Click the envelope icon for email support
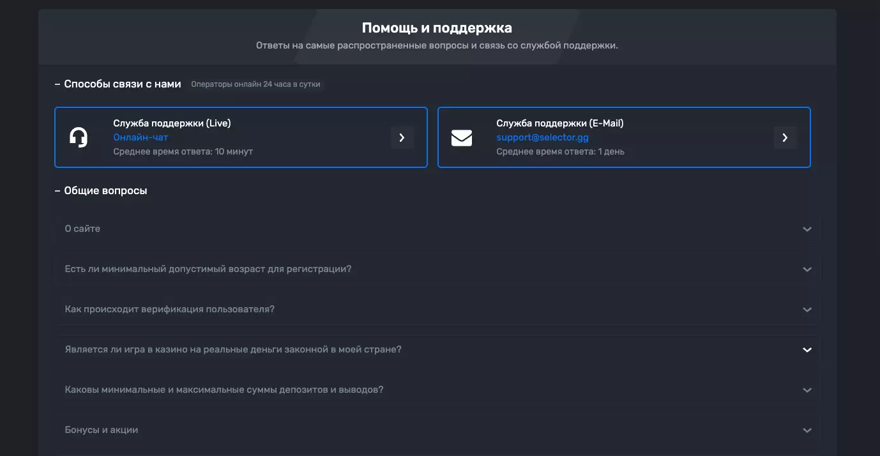This screenshot has height=456, width=880. point(461,137)
